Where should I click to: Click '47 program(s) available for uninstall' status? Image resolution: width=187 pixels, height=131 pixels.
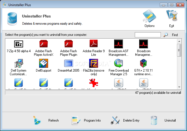click(158, 93)
